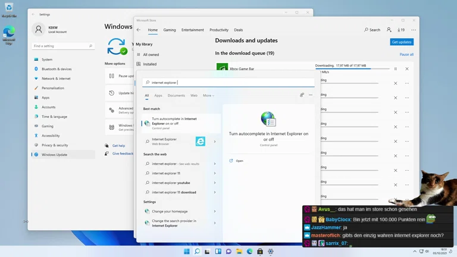
Task: Open the Deals tab in Store
Action: 239,30
